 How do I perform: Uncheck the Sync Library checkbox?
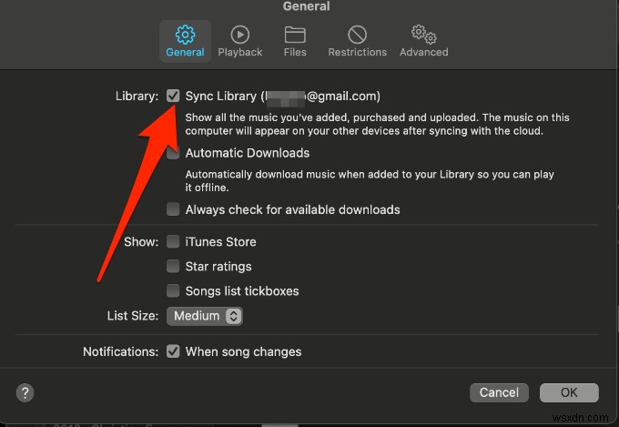[x=173, y=96]
